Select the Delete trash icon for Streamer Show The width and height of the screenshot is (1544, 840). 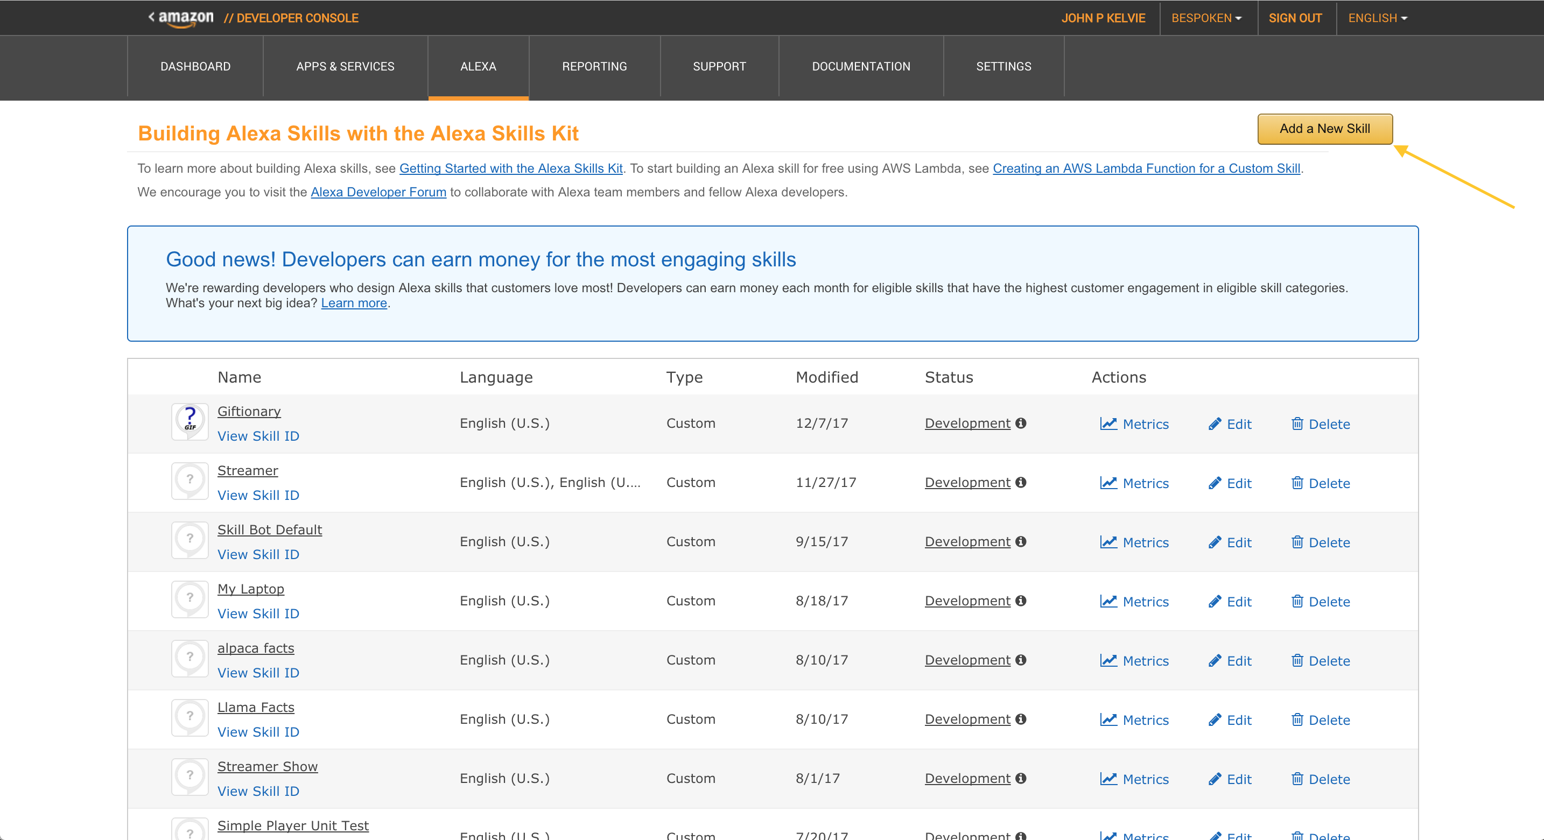pos(1297,780)
